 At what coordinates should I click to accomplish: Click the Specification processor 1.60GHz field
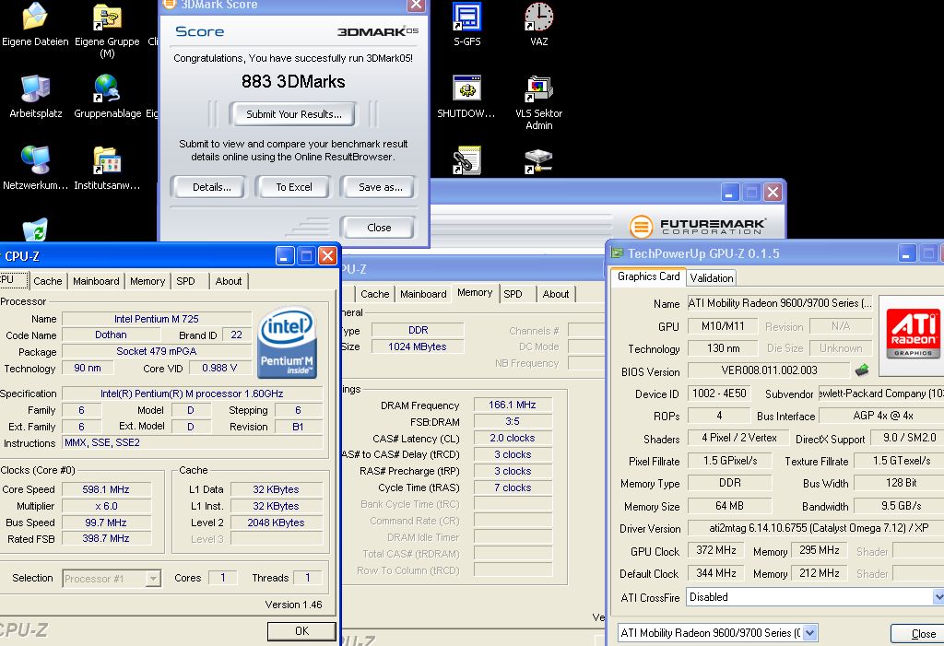tap(192, 393)
